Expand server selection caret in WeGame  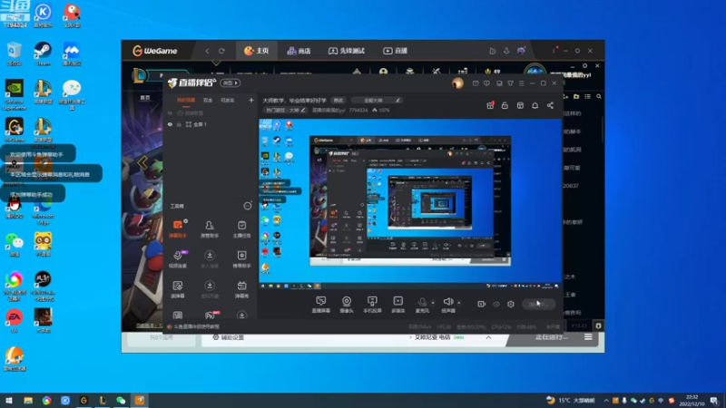(x=488, y=337)
